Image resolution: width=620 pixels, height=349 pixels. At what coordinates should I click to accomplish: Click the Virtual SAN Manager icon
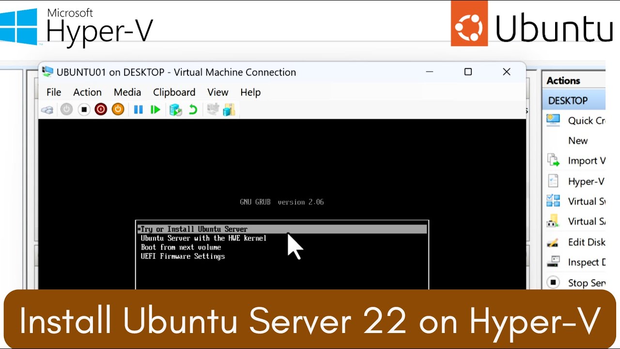[553, 221]
